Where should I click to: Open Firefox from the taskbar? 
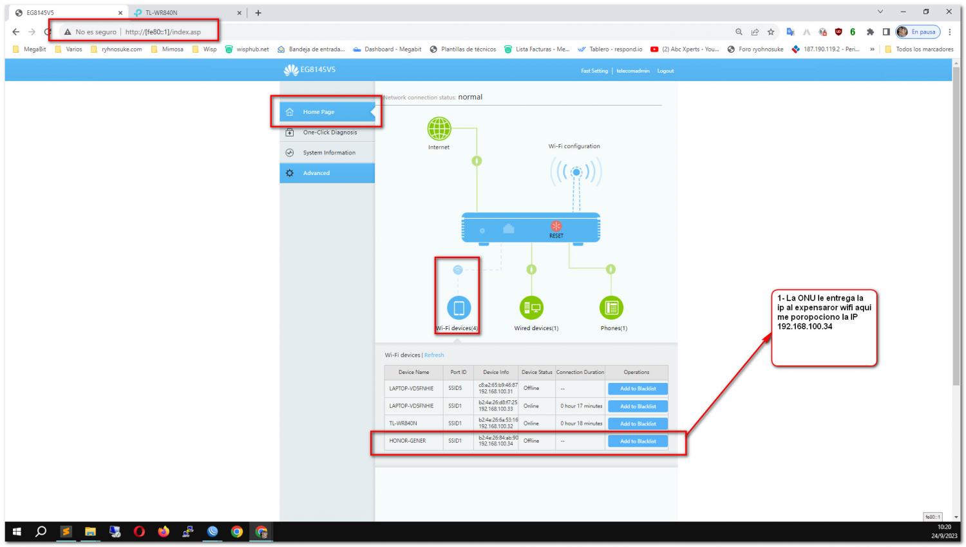pos(164,532)
